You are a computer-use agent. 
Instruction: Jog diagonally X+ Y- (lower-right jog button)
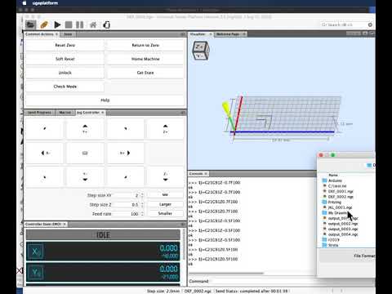(125, 176)
